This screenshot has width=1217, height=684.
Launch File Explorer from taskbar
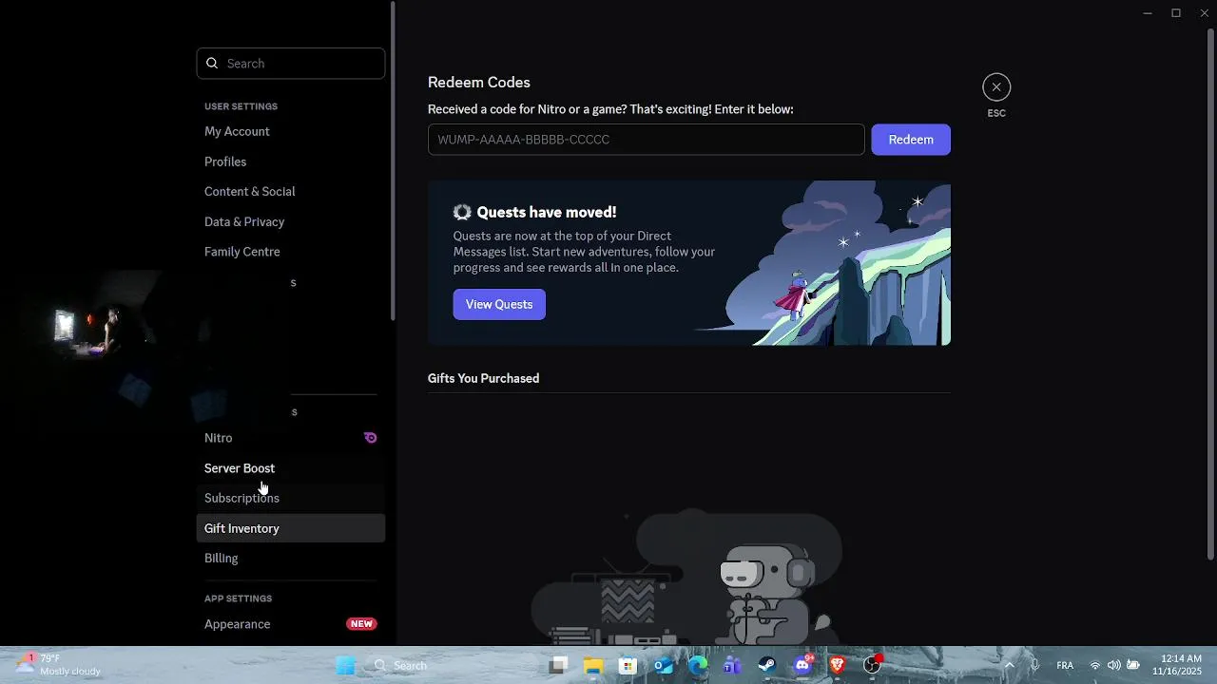pos(593,666)
